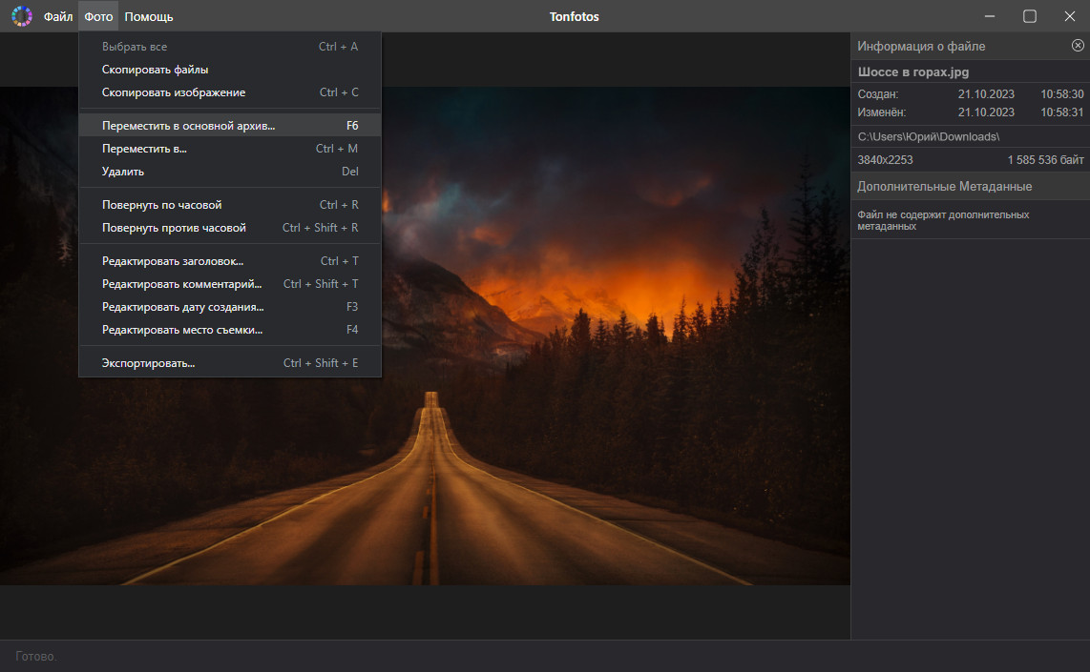Open the Экспортировать dialog
1090x672 pixels.
tap(148, 363)
